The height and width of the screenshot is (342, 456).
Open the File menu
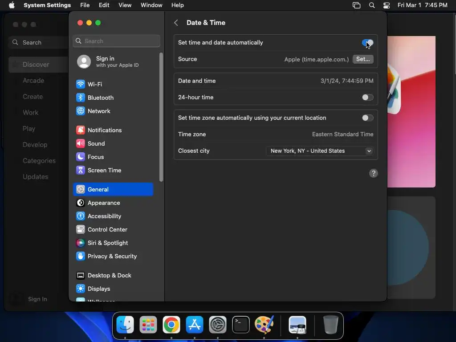pyautogui.click(x=85, y=5)
